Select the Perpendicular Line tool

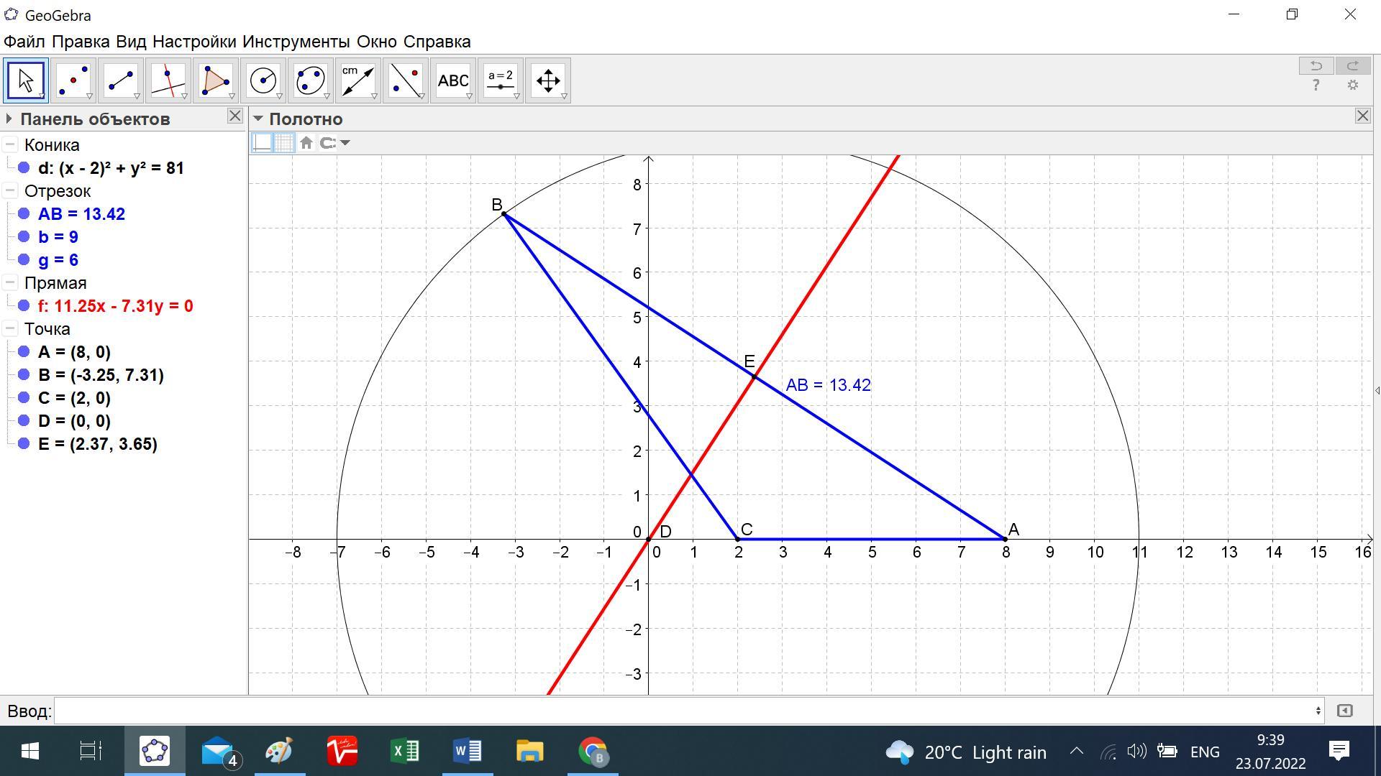point(168,80)
